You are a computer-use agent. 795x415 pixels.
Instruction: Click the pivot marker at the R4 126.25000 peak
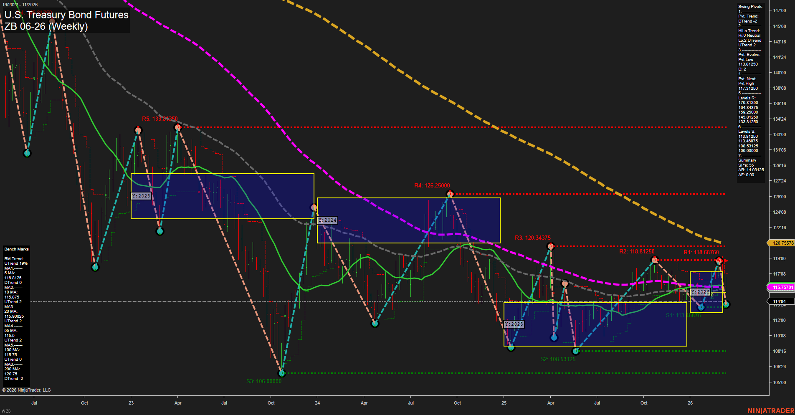tap(451, 193)
